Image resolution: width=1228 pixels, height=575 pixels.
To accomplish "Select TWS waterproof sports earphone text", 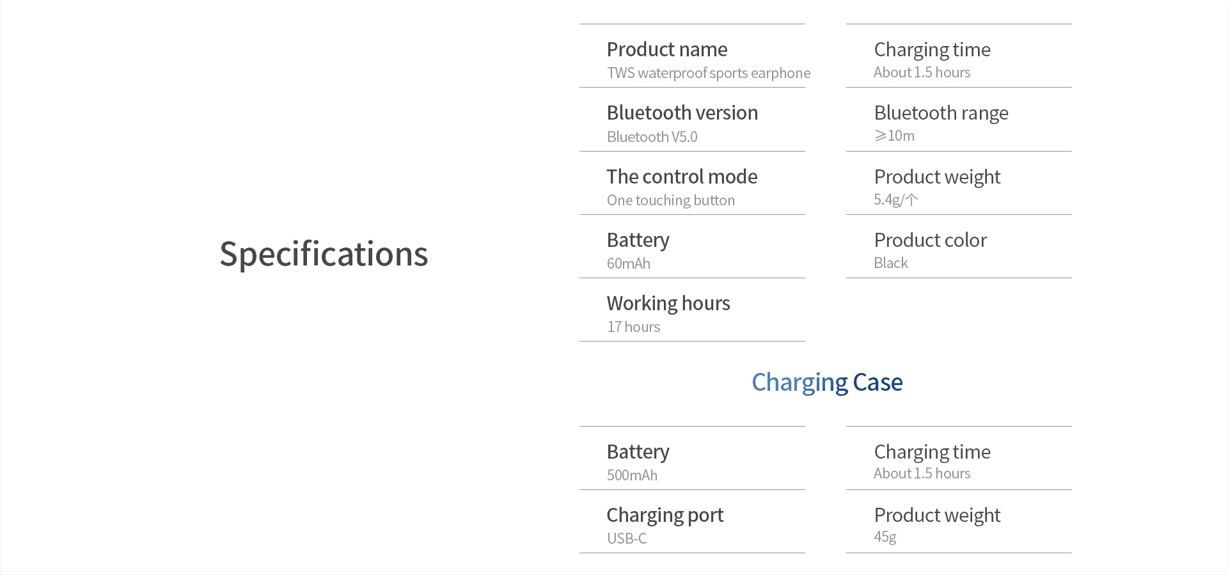I will click(x=708, y=73).
